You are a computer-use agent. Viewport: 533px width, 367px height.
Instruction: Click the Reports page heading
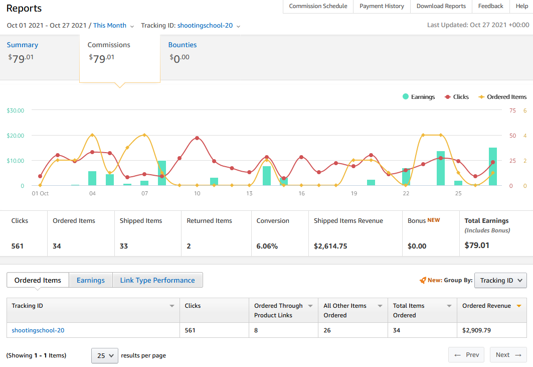point(24,8)
